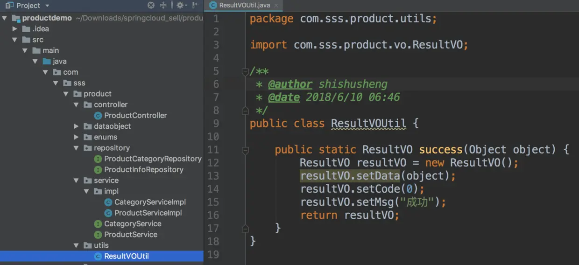Click the .idea folder icon
Viewport: 579px width, 265px height.
26,29
